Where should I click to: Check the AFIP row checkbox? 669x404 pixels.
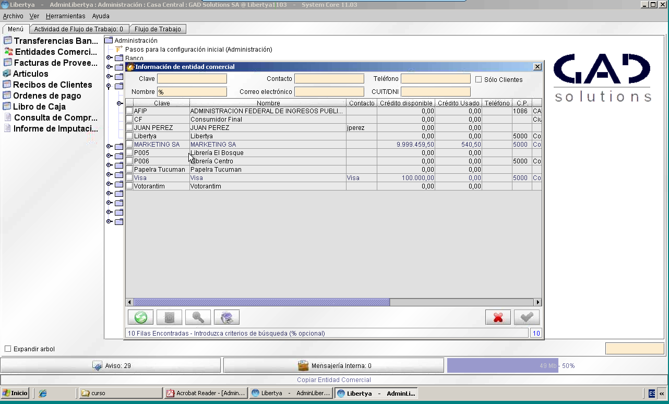pos(129,111)
